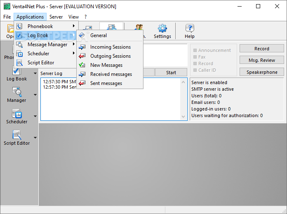287x214 pixels.
Task: Toggle the Announcement checkbox
Action: coord(195,50)
